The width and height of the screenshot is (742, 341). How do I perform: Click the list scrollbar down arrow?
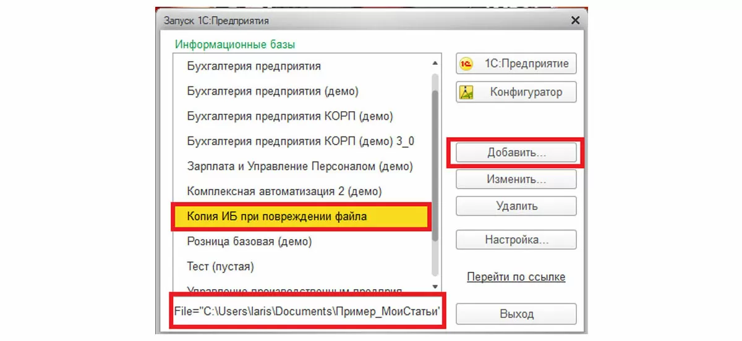[435, 287]
